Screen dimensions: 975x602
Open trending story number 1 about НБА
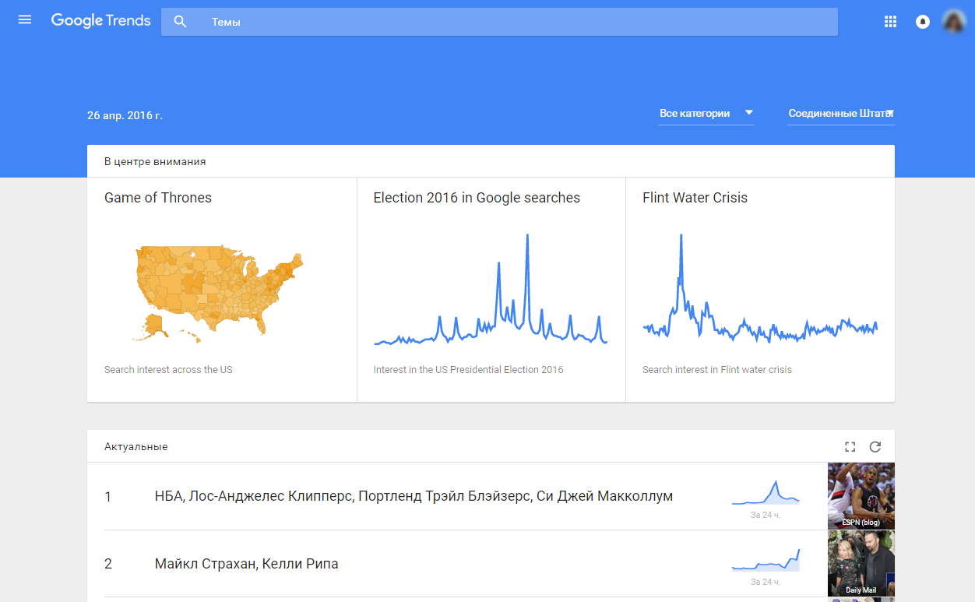pos(414,496)
